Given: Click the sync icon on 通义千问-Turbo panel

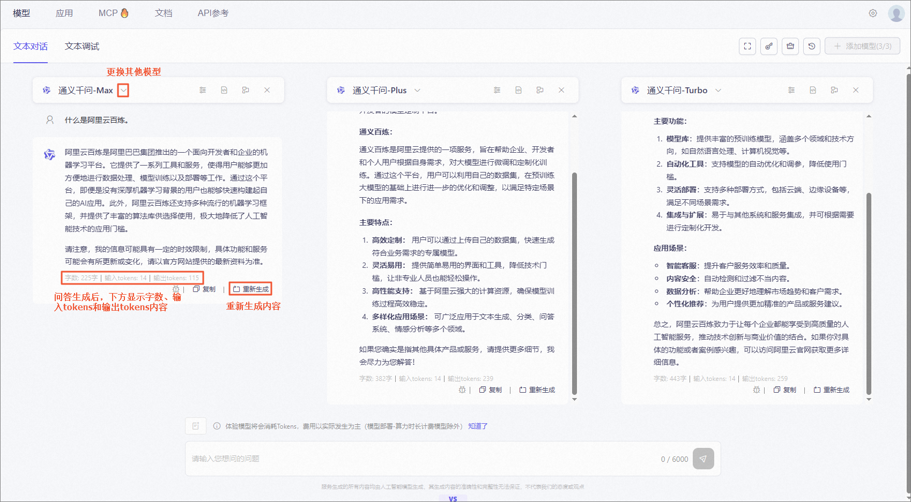Looking at the screenshot, I should (x=834, y=90).
